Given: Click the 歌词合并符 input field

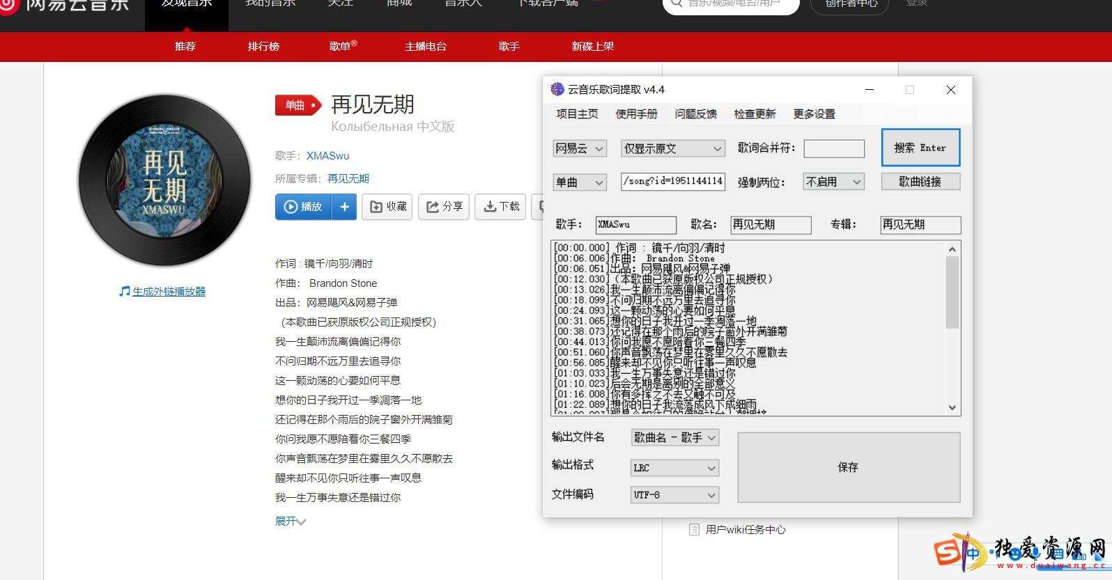Looking at the screenshot, I should tap(834, 148).
